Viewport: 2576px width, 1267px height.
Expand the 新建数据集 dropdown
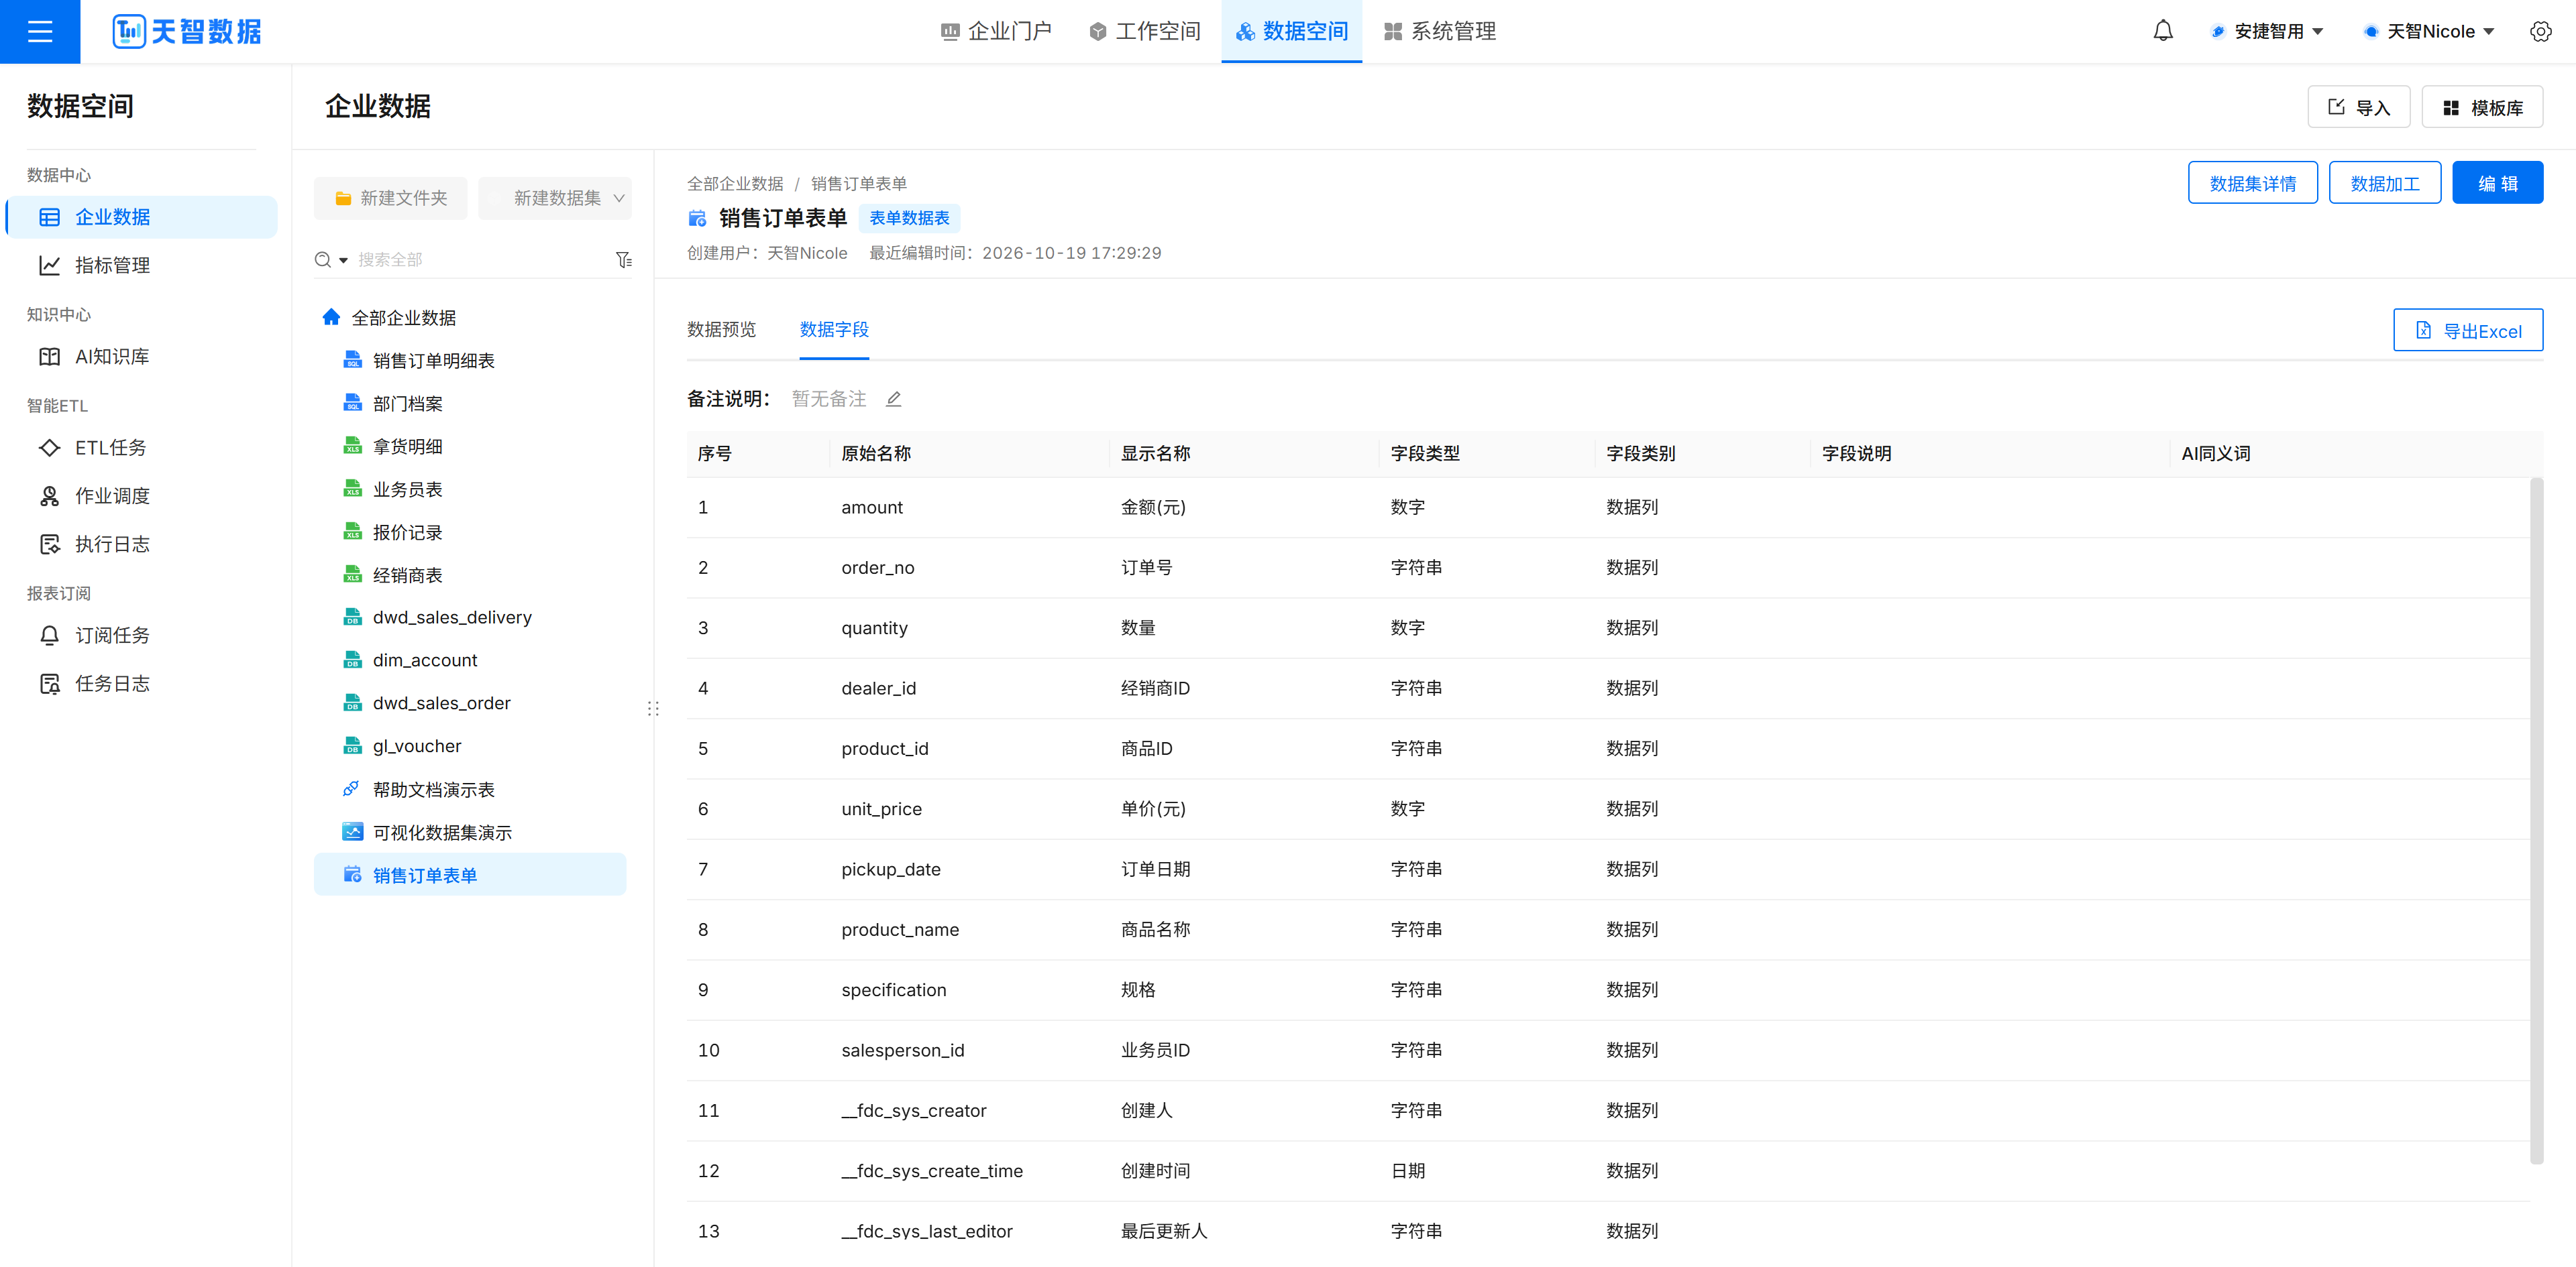pyautogui.click(x=555, y=198)
